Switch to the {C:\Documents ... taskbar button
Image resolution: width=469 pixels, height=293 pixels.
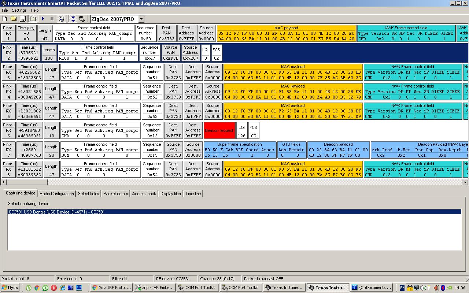click(371, 288)
